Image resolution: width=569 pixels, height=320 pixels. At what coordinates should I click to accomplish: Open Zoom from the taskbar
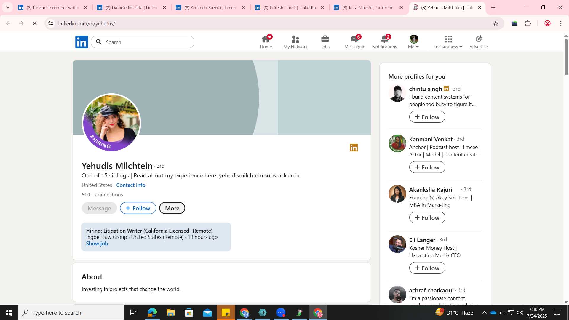click(x=281, y=313)
